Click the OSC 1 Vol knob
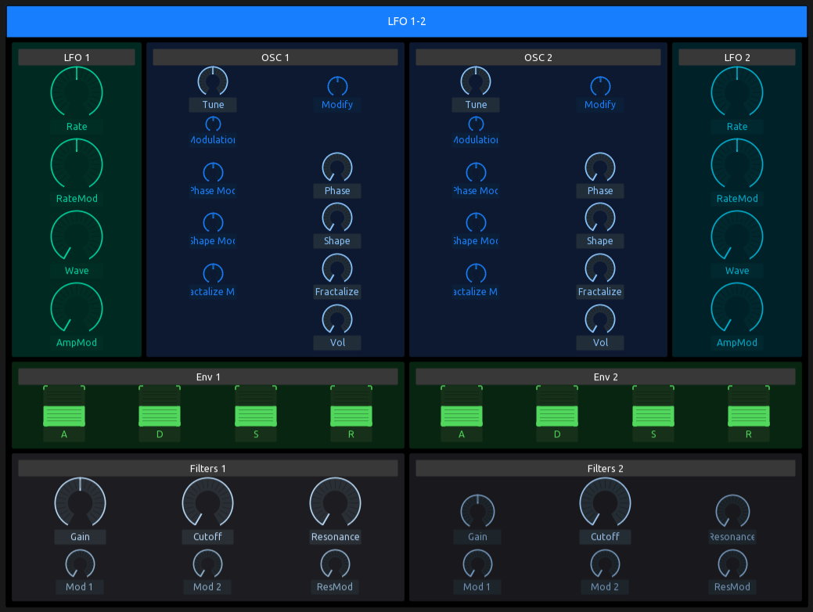The width and height of the screenshot is (813, 612). [337, 319]
